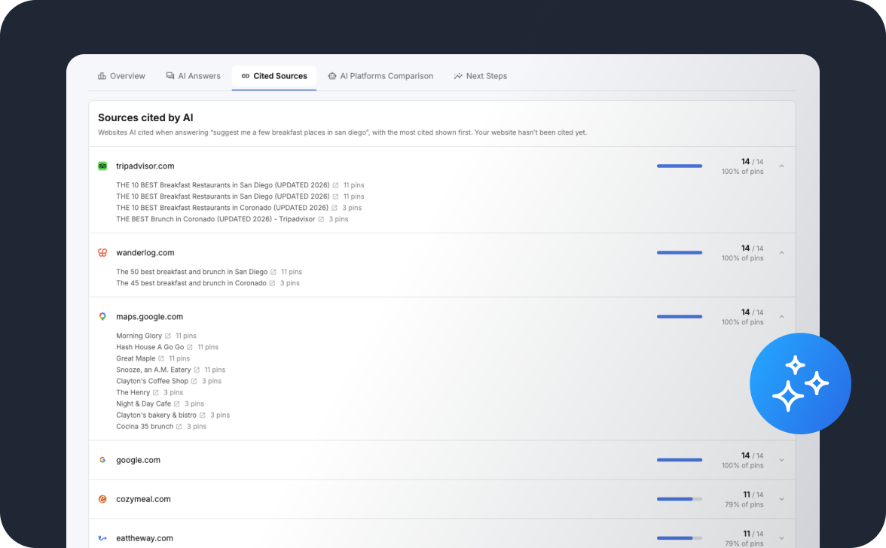Click the cozymeal.com orange favicon
Screen dimensions: 886x548
[102, 499]
